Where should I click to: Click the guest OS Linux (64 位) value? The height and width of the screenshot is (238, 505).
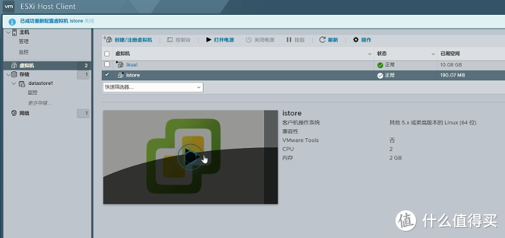pos(433,122)
